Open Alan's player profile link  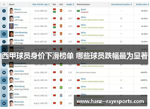pyautogui.click(x=16, y=25)
